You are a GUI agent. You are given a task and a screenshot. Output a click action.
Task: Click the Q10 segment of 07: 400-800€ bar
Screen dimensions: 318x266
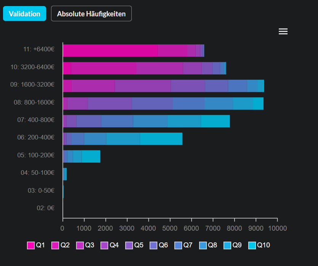(x=215, y=121)
